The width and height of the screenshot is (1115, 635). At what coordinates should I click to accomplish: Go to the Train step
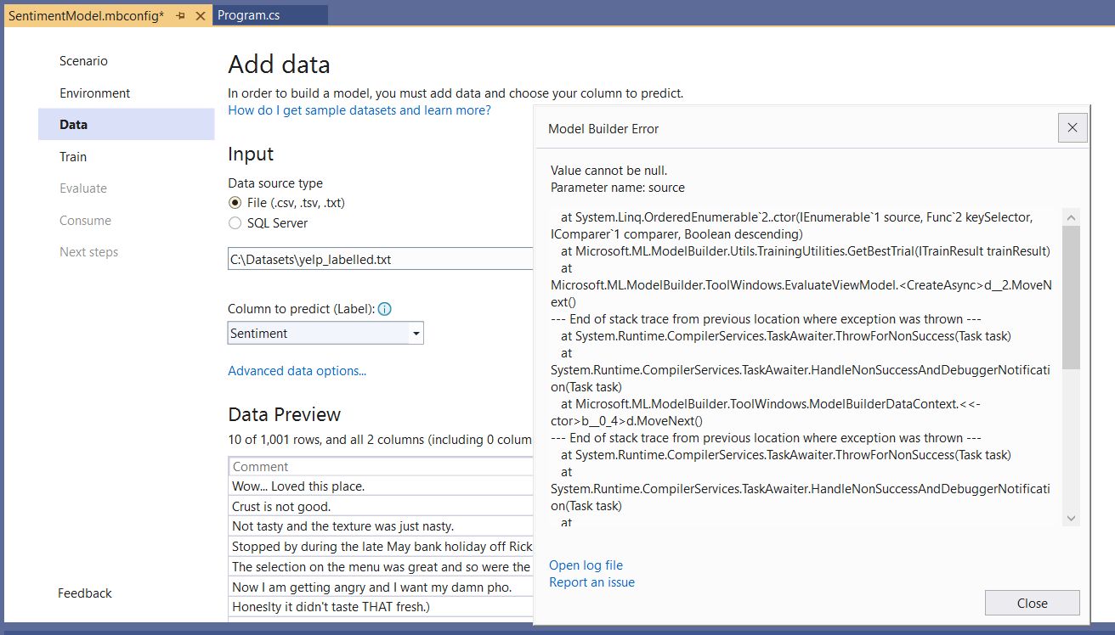pos(73,157)
